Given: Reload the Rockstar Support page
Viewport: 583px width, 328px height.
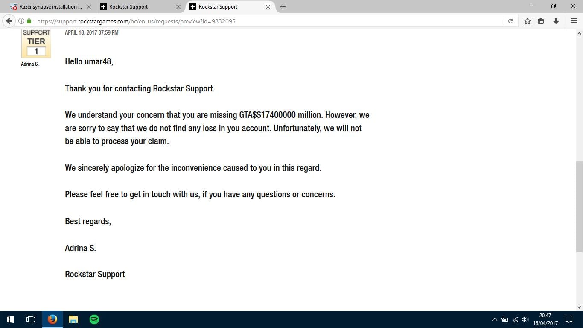Looking at the screenshot, I should click(x=510, y=21).
